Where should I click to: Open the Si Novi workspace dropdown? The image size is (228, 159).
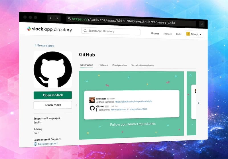pyautogui.click(x=194, y=34)
